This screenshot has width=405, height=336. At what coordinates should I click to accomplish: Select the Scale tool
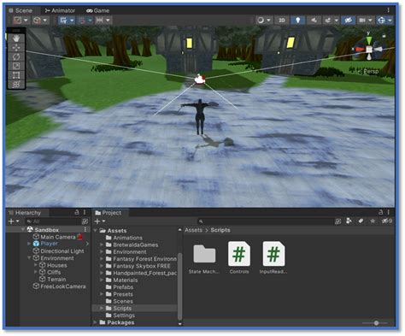click(x=16, y=66)
